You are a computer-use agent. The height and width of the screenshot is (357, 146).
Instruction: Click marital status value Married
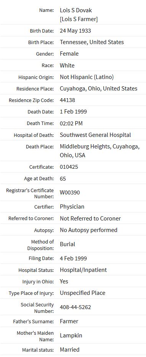[70, 350]
